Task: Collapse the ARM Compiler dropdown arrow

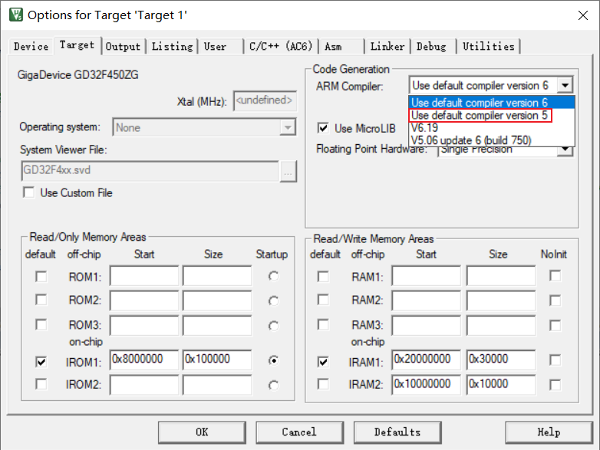Action: pyautogui.click(x=565, y=85)
